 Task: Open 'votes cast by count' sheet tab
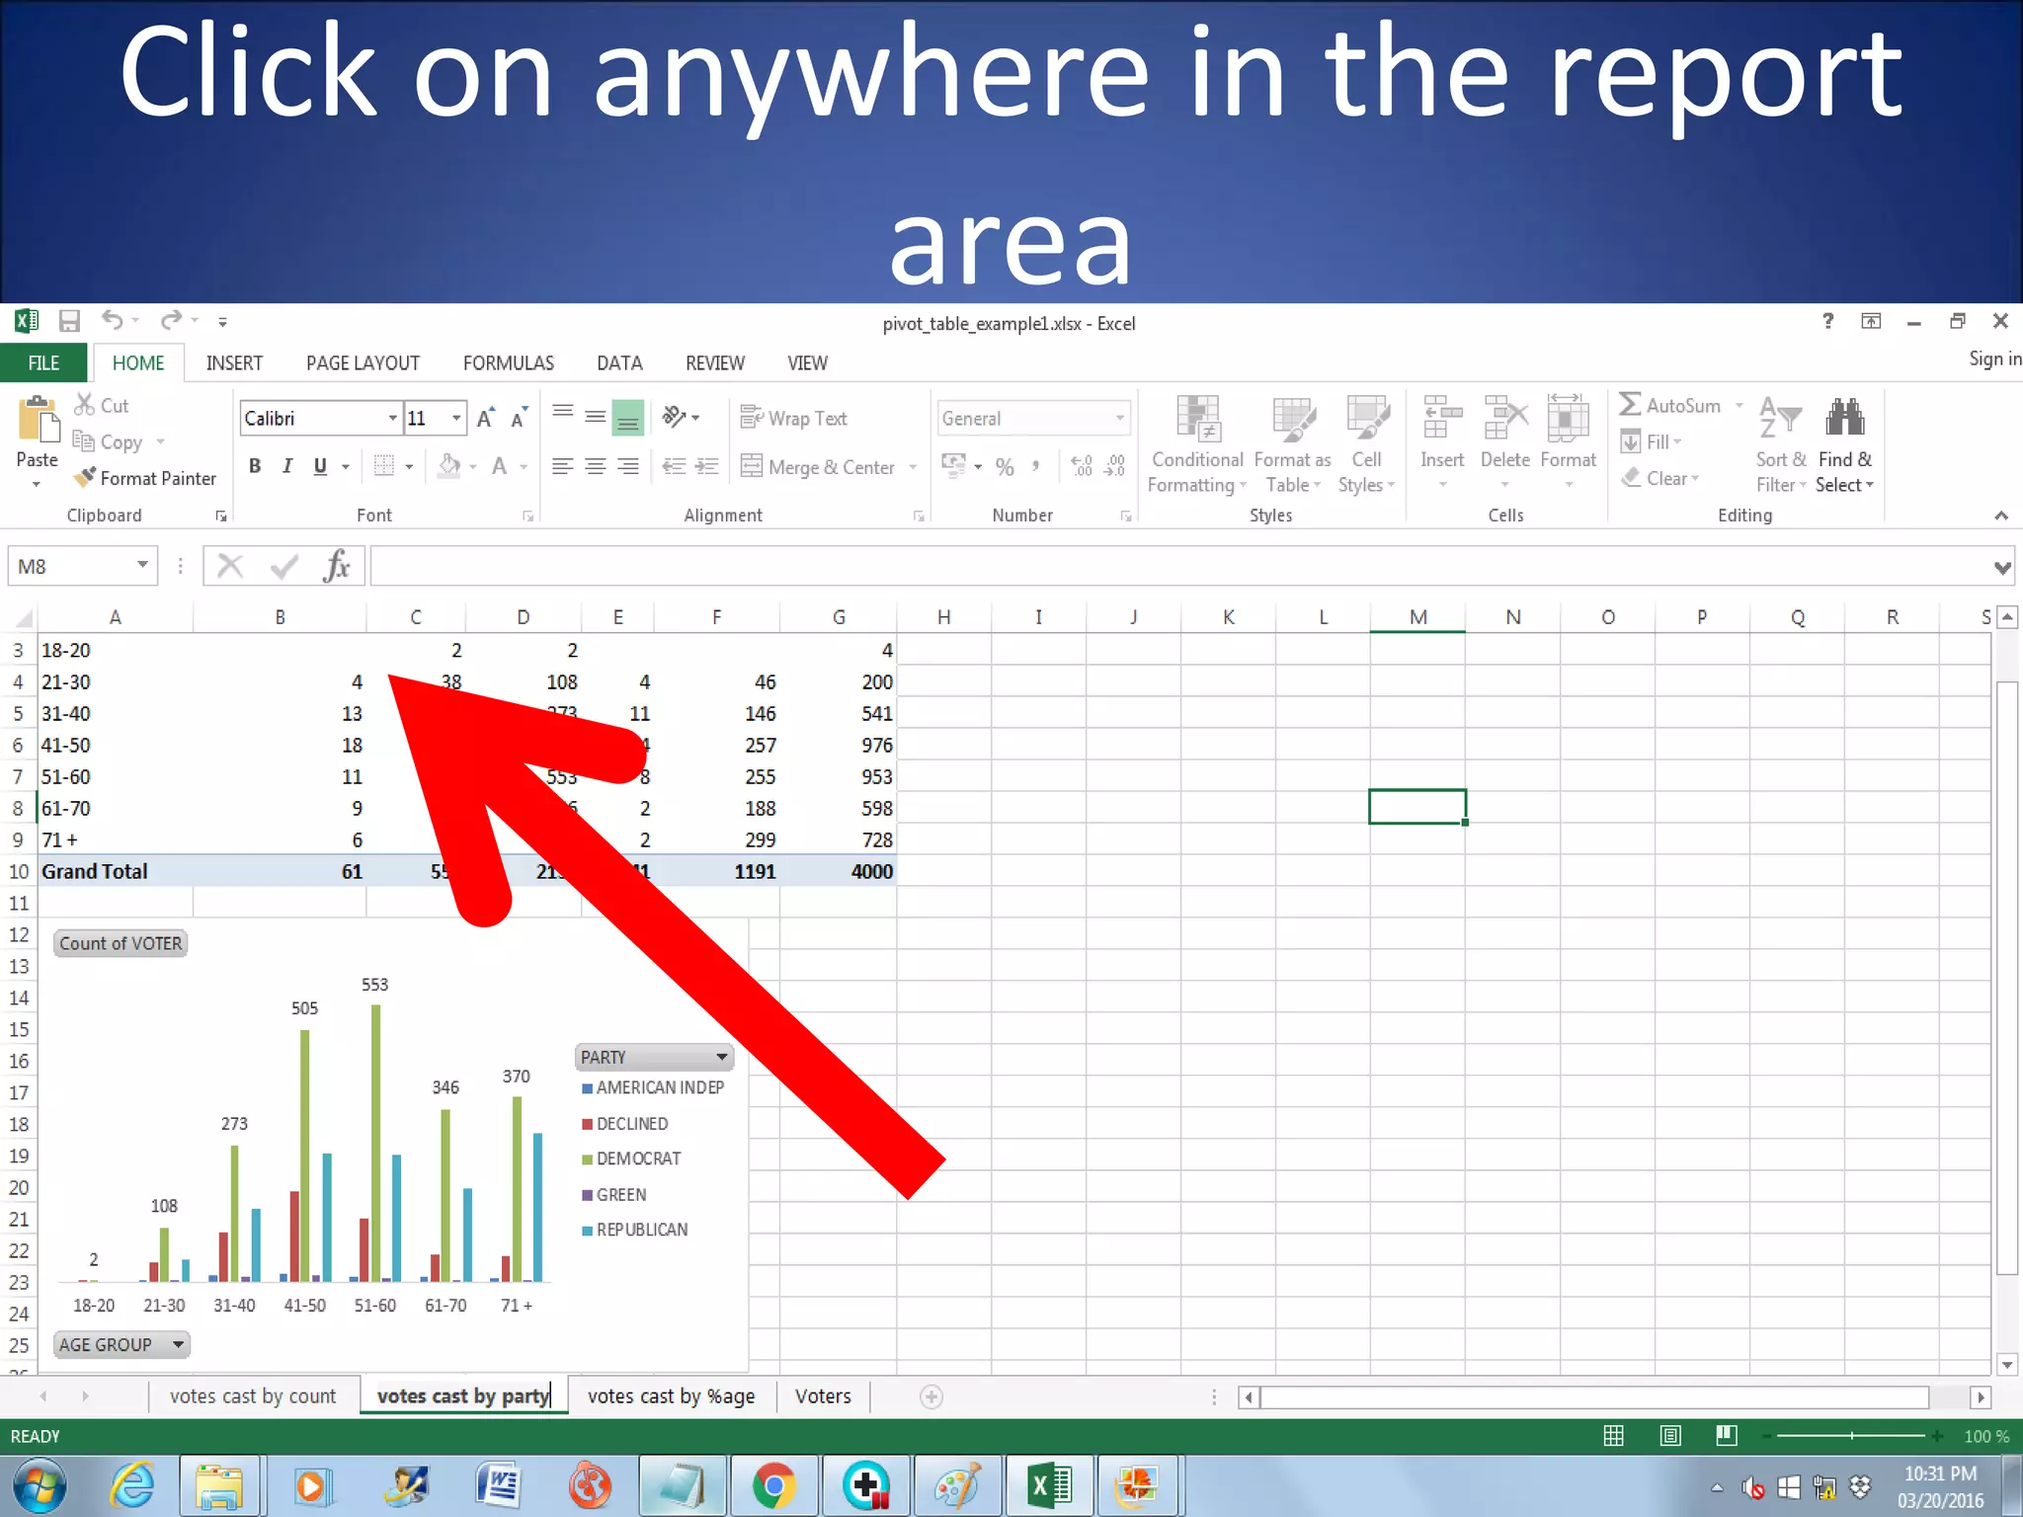pos(253,1396)
